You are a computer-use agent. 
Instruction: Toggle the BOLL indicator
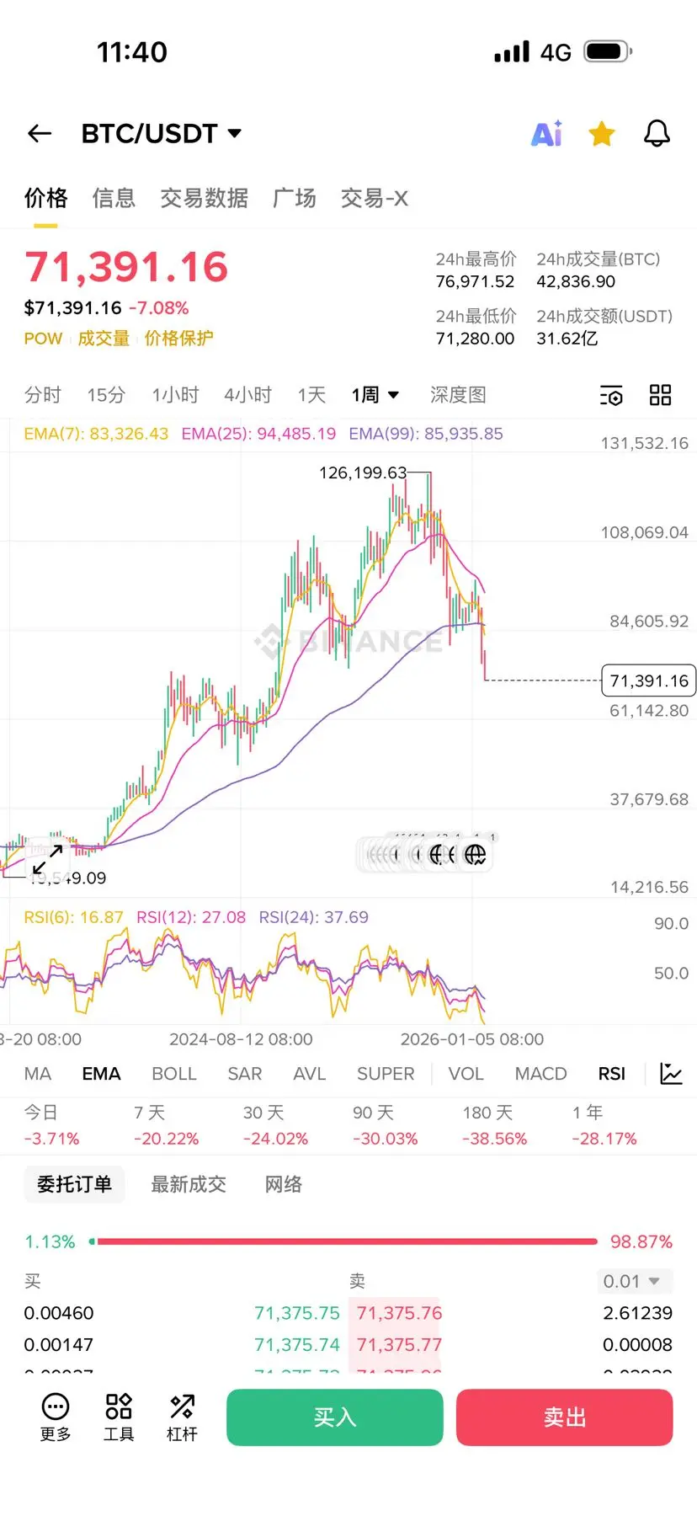(174, 1074)
